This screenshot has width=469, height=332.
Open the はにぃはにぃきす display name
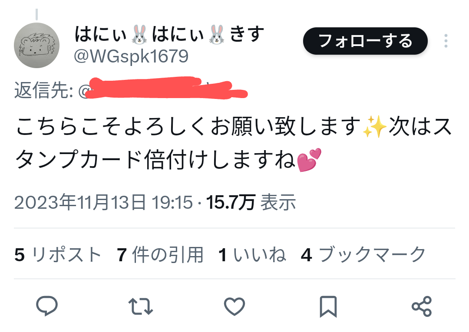coord(169,34)
